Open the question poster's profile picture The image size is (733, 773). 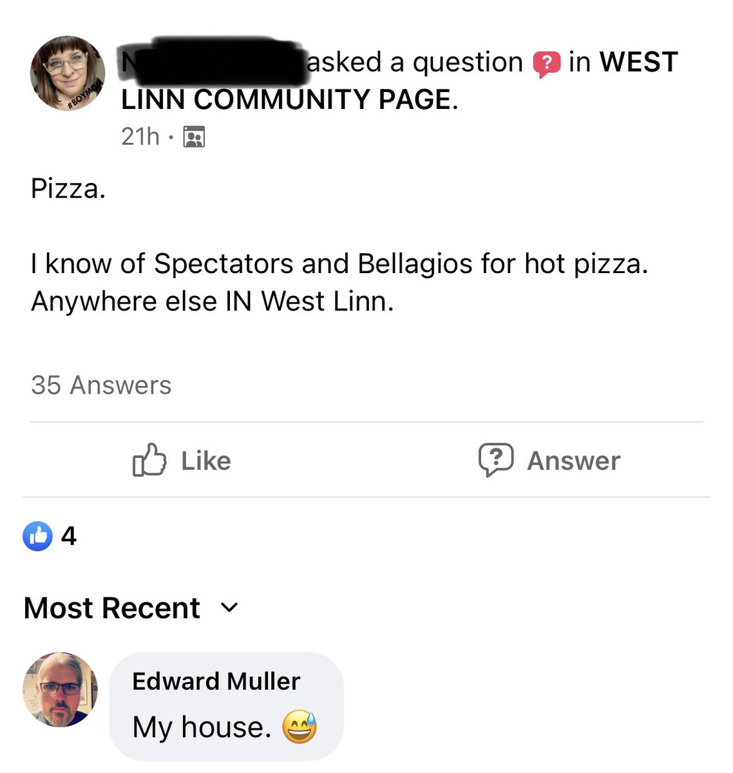tap(68, 73)
